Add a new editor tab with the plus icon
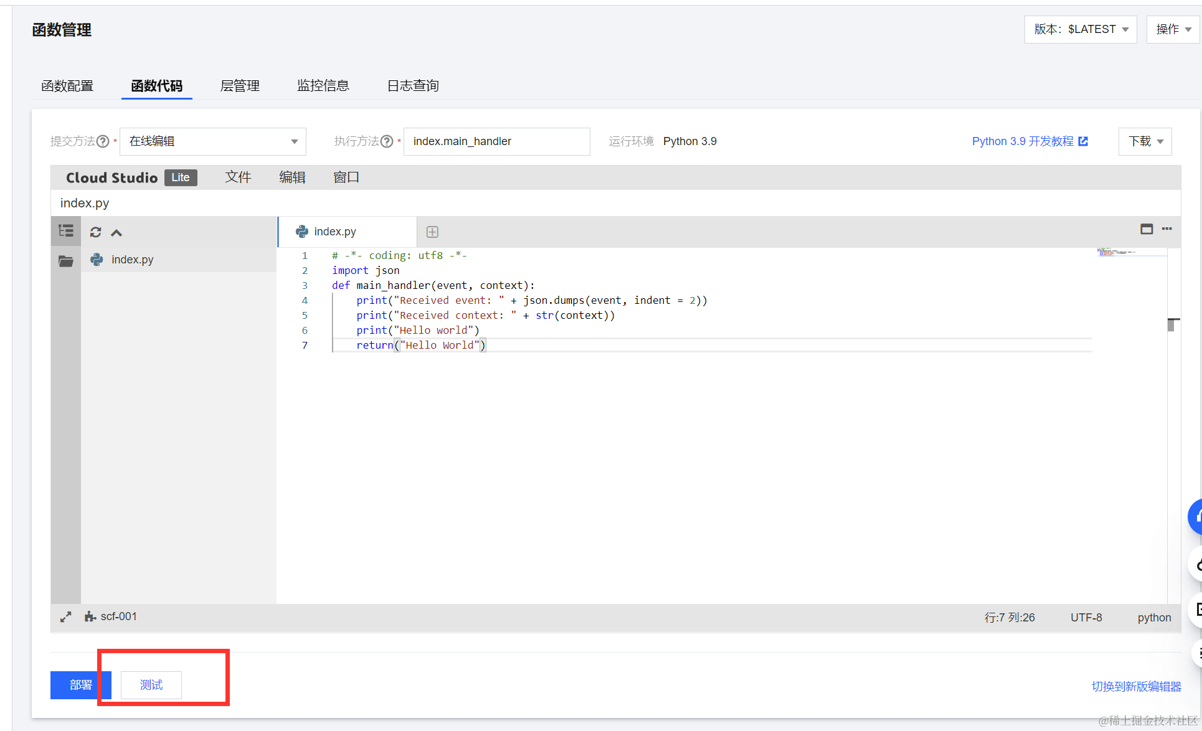This screenshot has width=1202, height=731. pos(432,232)
